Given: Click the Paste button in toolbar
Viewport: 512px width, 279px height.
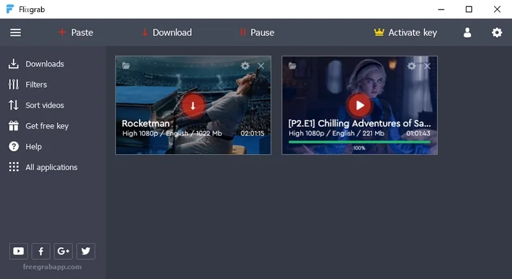Looking at the screenshot, I should click(x=76, y=33).
